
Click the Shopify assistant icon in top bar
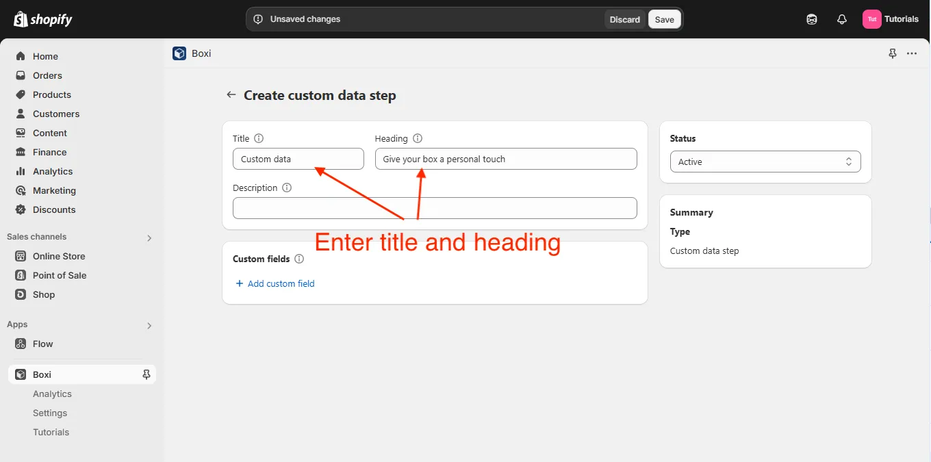pyautogui.click(x=812, y=19)
